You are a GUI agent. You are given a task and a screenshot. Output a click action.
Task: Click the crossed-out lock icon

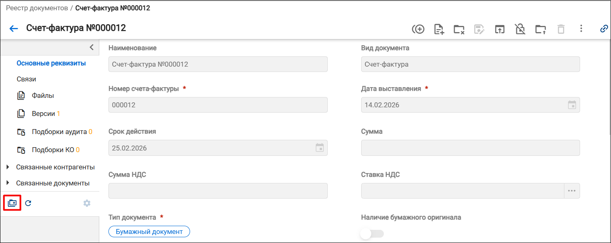520,29
